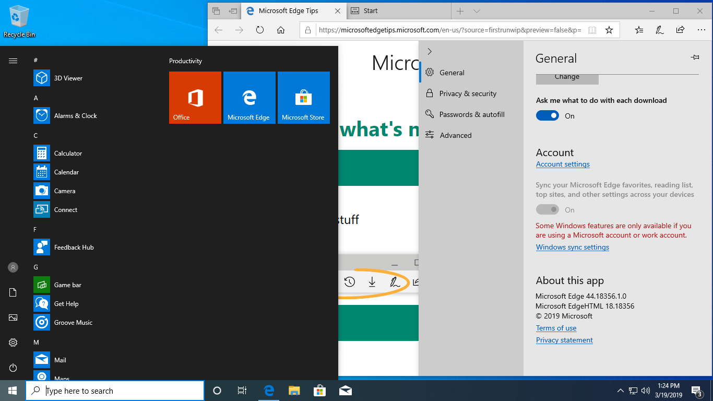Open Settings gear in Start sidebar

coord(13,343)
